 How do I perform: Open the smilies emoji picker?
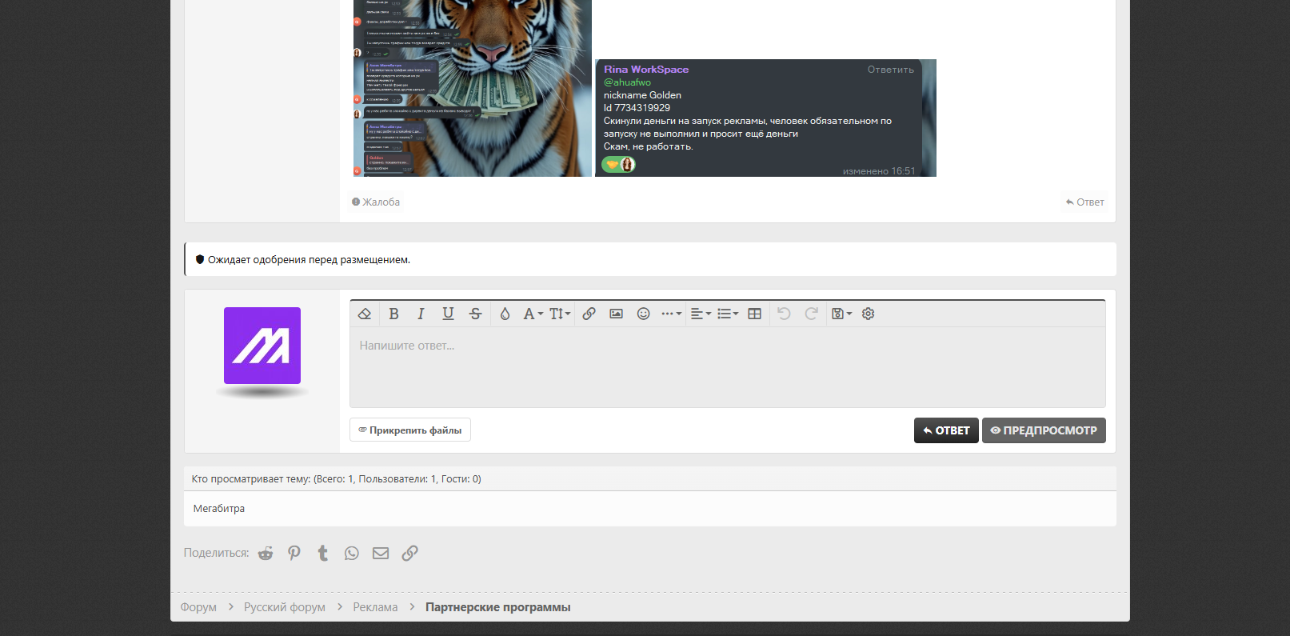643,314
